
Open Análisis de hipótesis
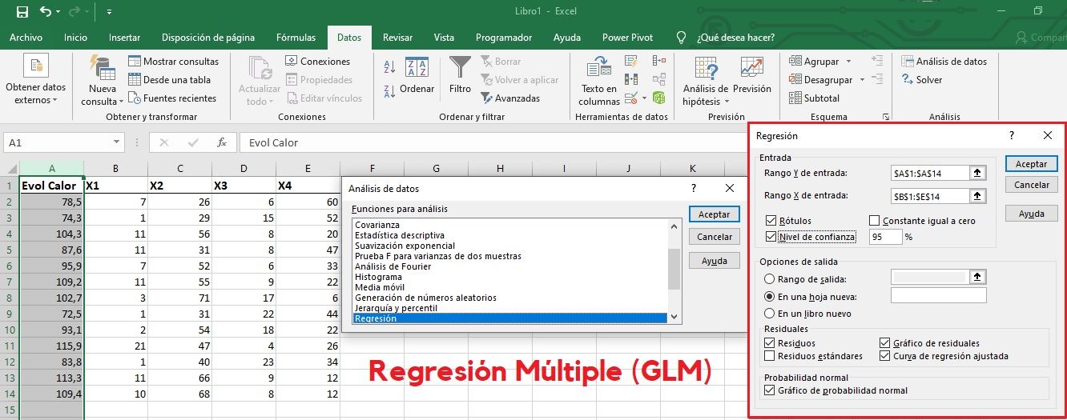pos(705,82)
